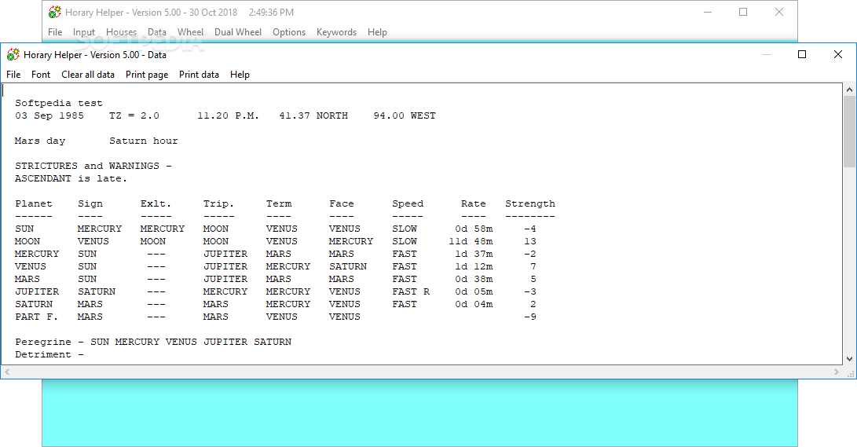Image resolution: width=857 pixels, height=447 pixels.
Task: Click the 'Term' column header
Action: 279,203
